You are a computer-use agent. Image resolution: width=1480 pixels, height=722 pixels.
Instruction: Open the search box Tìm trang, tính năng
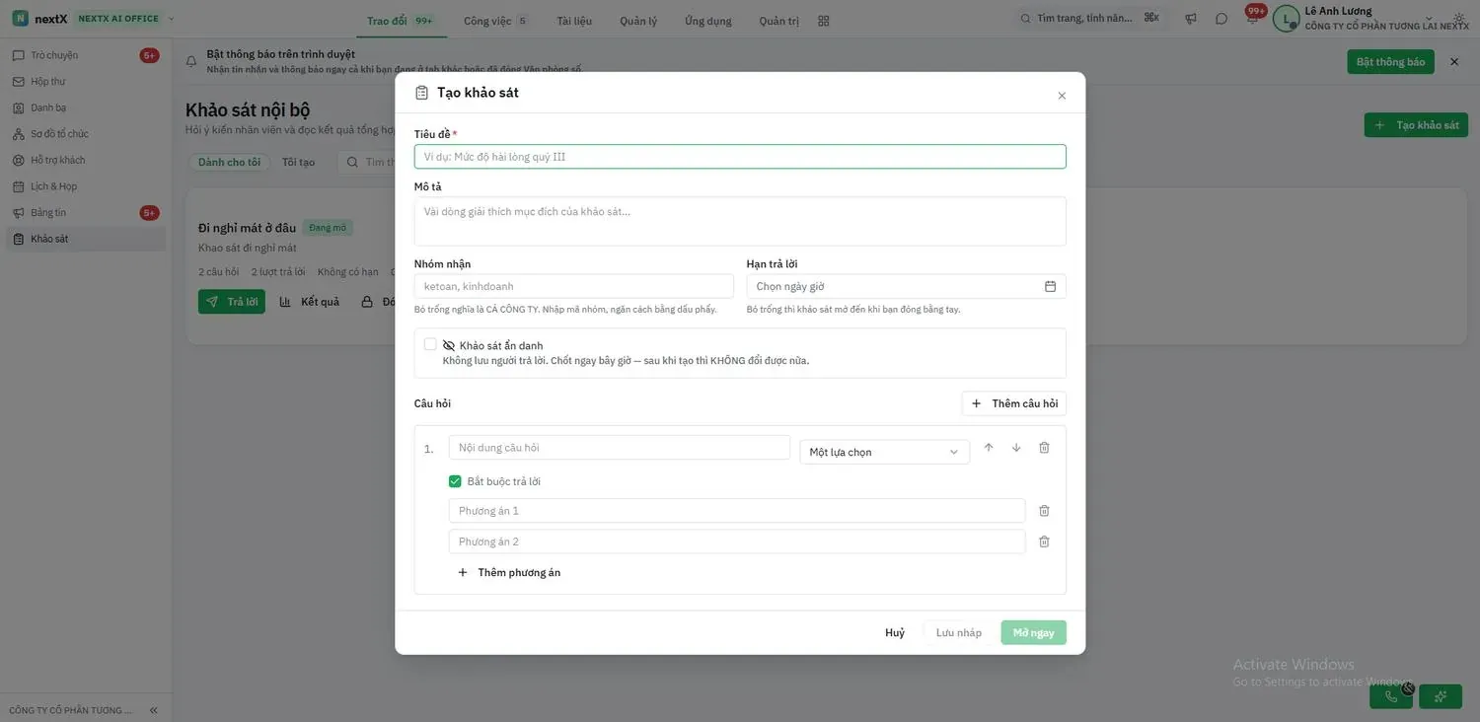coord(1092,19)
